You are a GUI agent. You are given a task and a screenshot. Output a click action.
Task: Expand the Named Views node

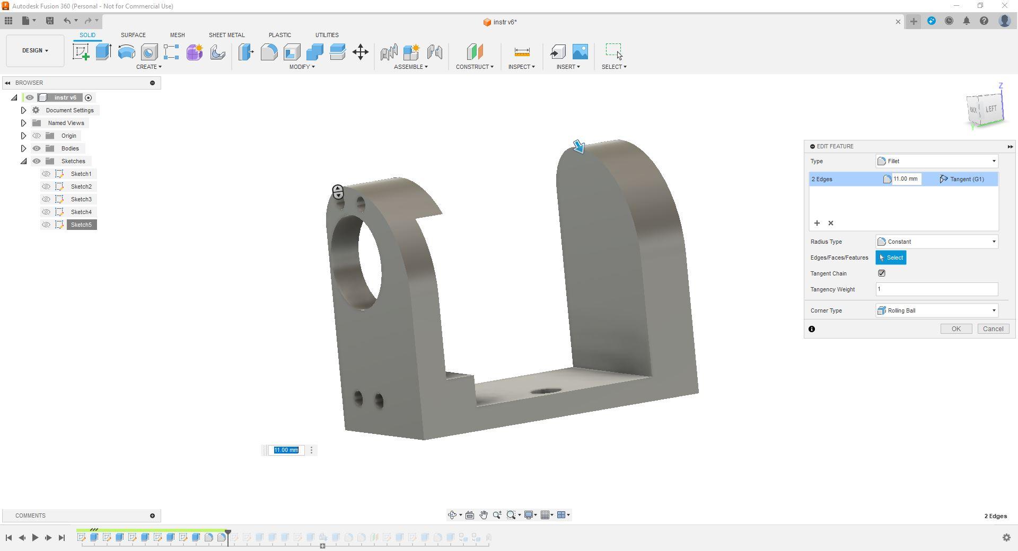tap(23, 123)
